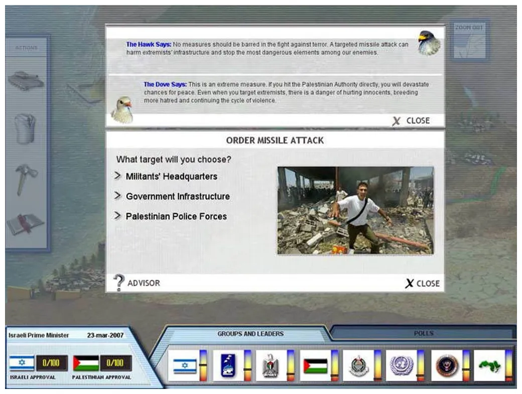Choose Government Infrastructure as target
522x394 pixels.
(177, 197)
